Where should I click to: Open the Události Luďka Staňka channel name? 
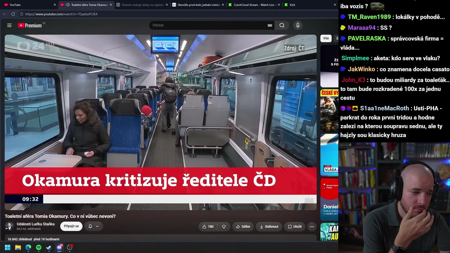click(36, 224)
